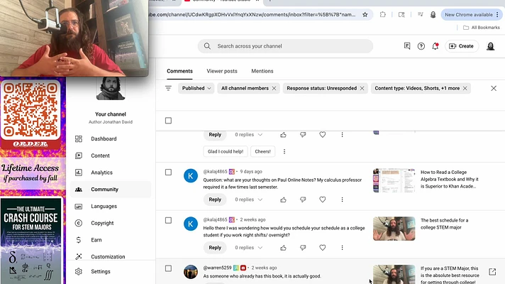The width and height of the screenshot is (505, 284).
Task: Open Languages in the sidebar
Action: pyautogui.click(x=111, y=207)
